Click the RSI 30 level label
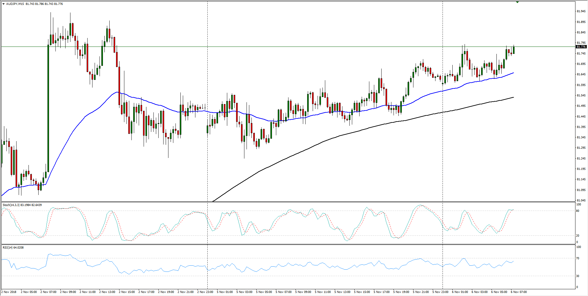This screenshot has height=296, width=588. click(578, 276)
